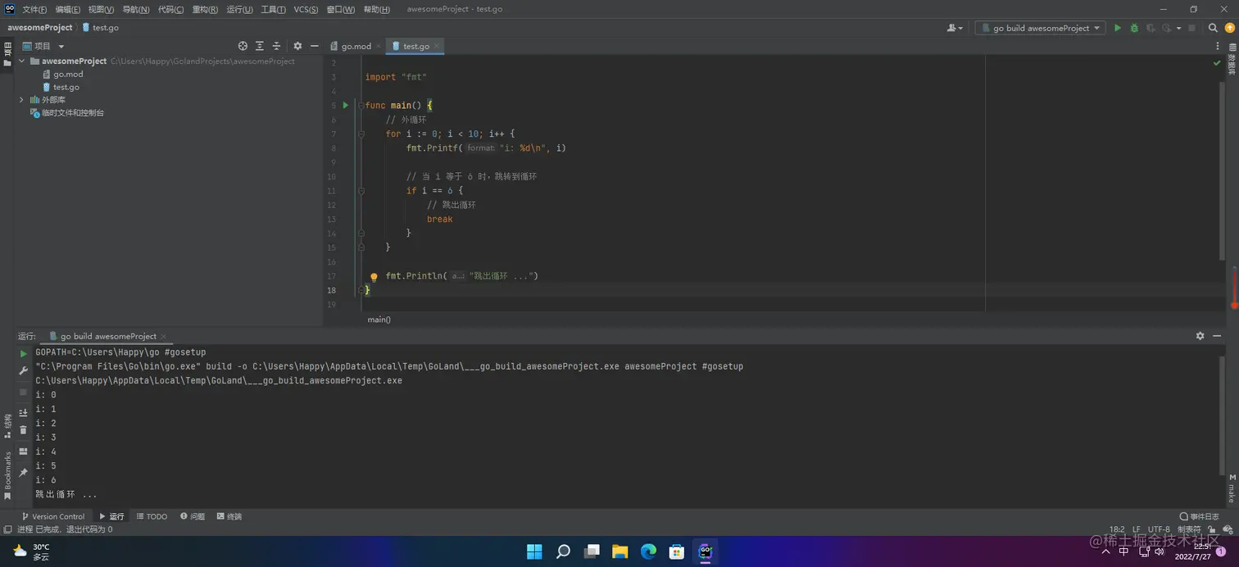1239x567 pixels.
Task: Open Navigate (导航) menu
Action: pyautogui.click(x=136, y=9)
